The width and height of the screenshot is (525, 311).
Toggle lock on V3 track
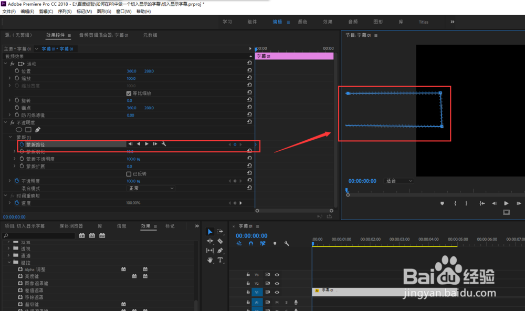pos(248,274)
